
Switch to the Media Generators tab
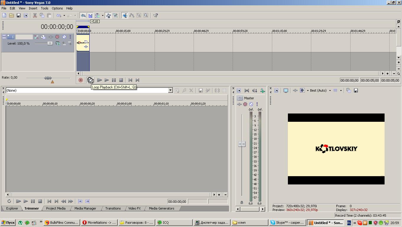(161, 208)
